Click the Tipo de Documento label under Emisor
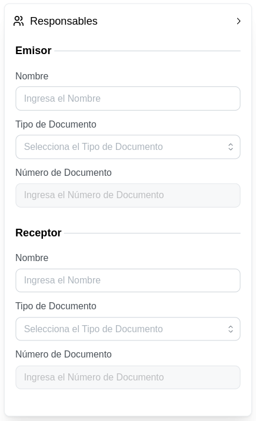Viewport: 256px width, 421px height. coord(55,125)
